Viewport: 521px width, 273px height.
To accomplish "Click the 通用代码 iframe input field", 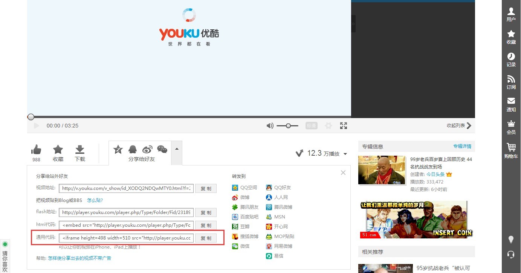I will (126, 238).
